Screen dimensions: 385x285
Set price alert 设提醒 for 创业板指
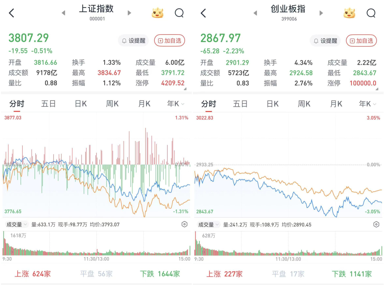tap(325, 41)
